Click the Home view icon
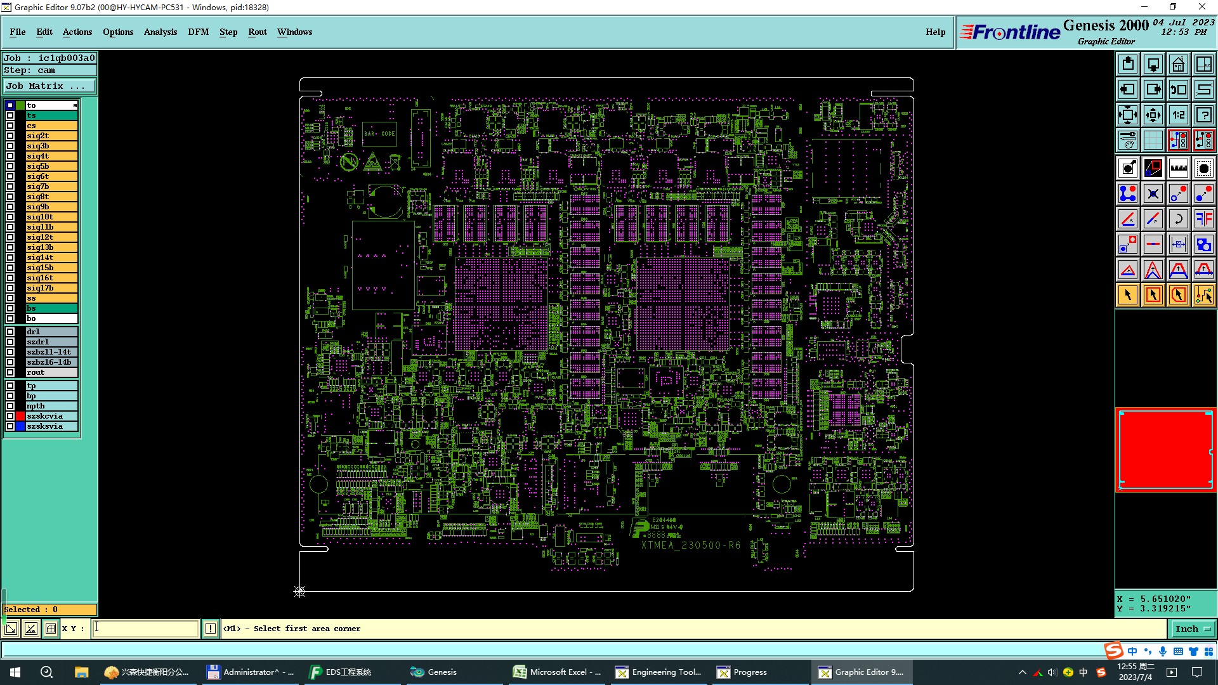 coord(1178,64)
